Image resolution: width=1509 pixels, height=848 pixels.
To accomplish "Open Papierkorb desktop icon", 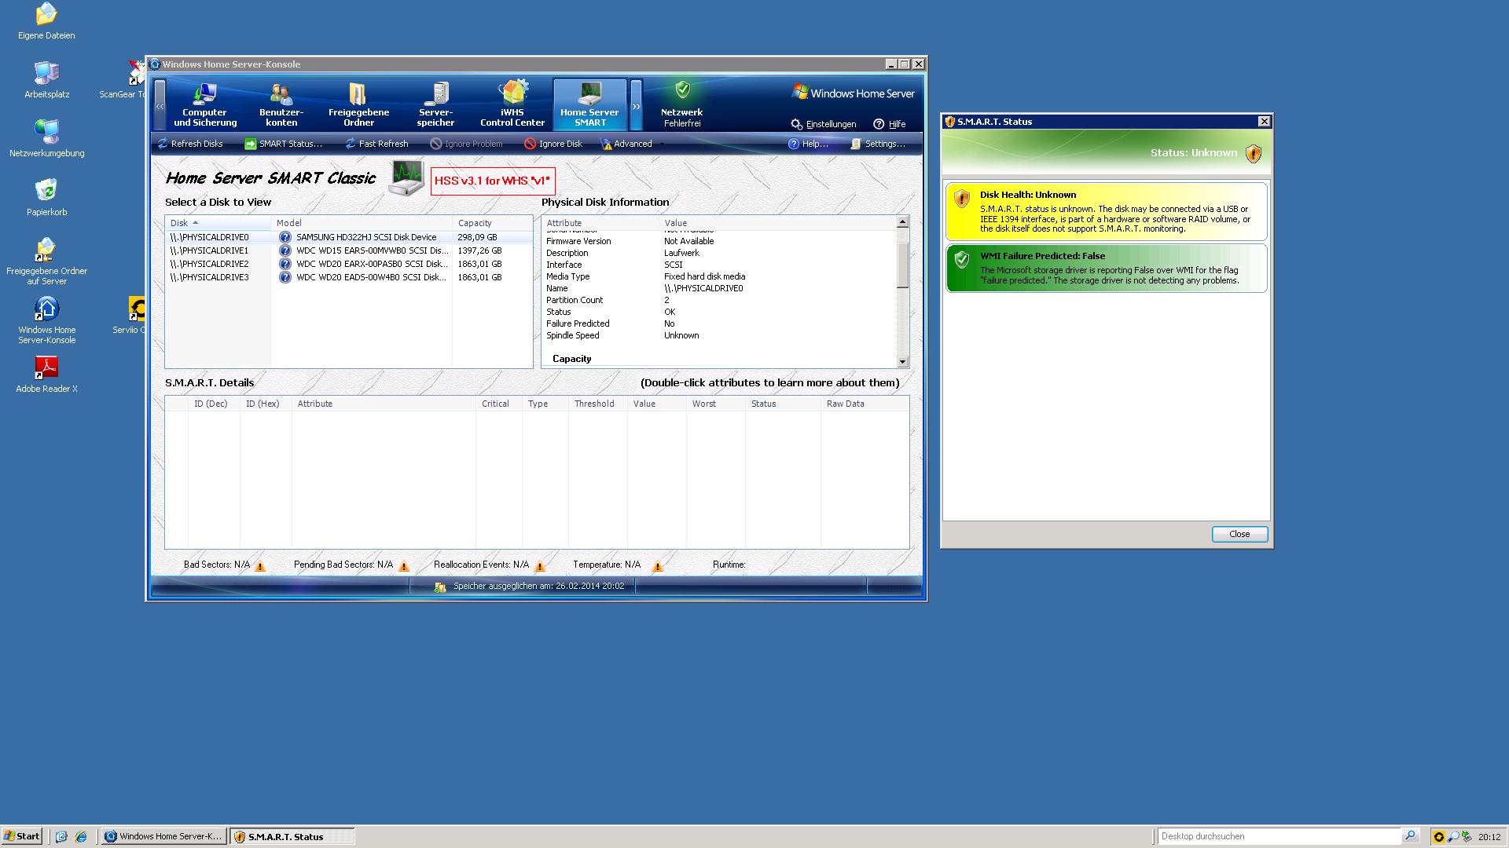I will pyautogui.click(x=46, y=197).
